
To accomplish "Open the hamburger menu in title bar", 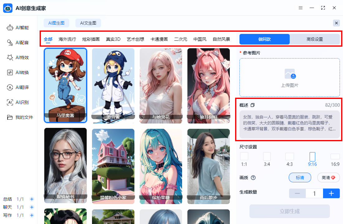I will tap(301, 8).
